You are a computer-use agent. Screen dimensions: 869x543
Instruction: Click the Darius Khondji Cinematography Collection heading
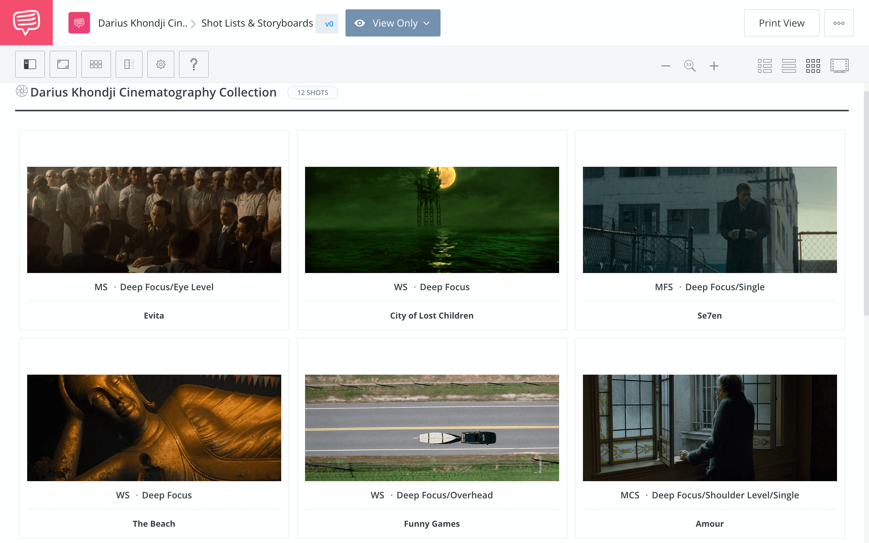pyautogui.click(x=153, y=92)
